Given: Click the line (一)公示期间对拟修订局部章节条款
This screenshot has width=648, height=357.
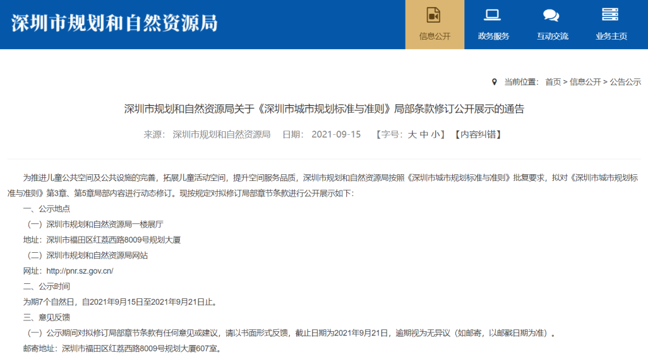Looking at the screenshot, I should coord(290,333).
